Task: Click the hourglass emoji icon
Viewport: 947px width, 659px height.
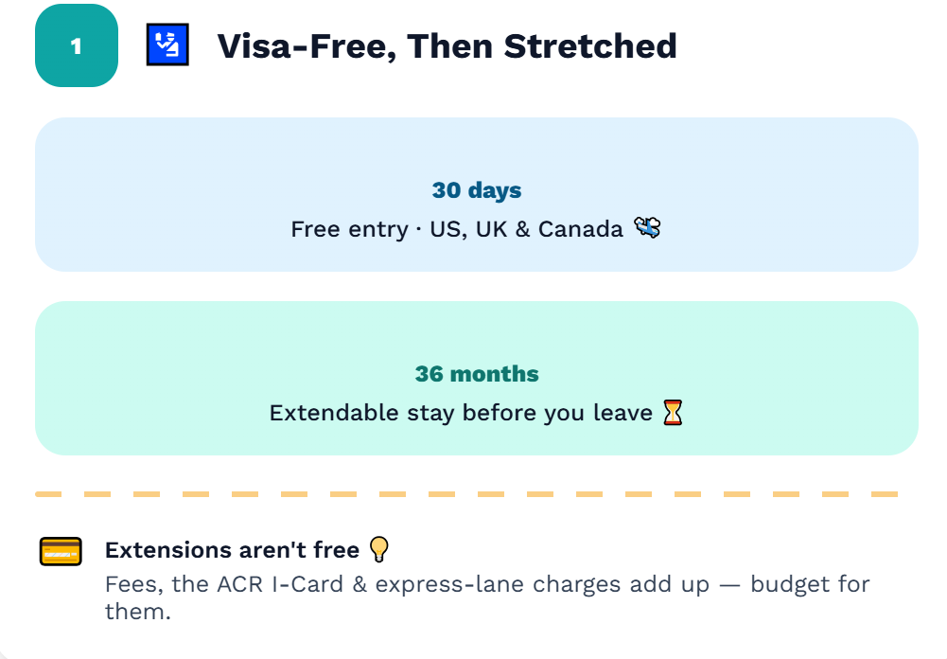Action: [x=673, y=413]
